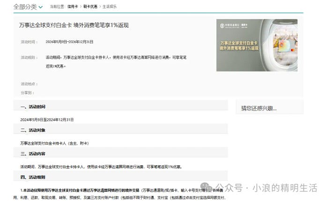The image size is (328, 201).
Task: Click the 分享到： label
Action: tap(27, 93)
